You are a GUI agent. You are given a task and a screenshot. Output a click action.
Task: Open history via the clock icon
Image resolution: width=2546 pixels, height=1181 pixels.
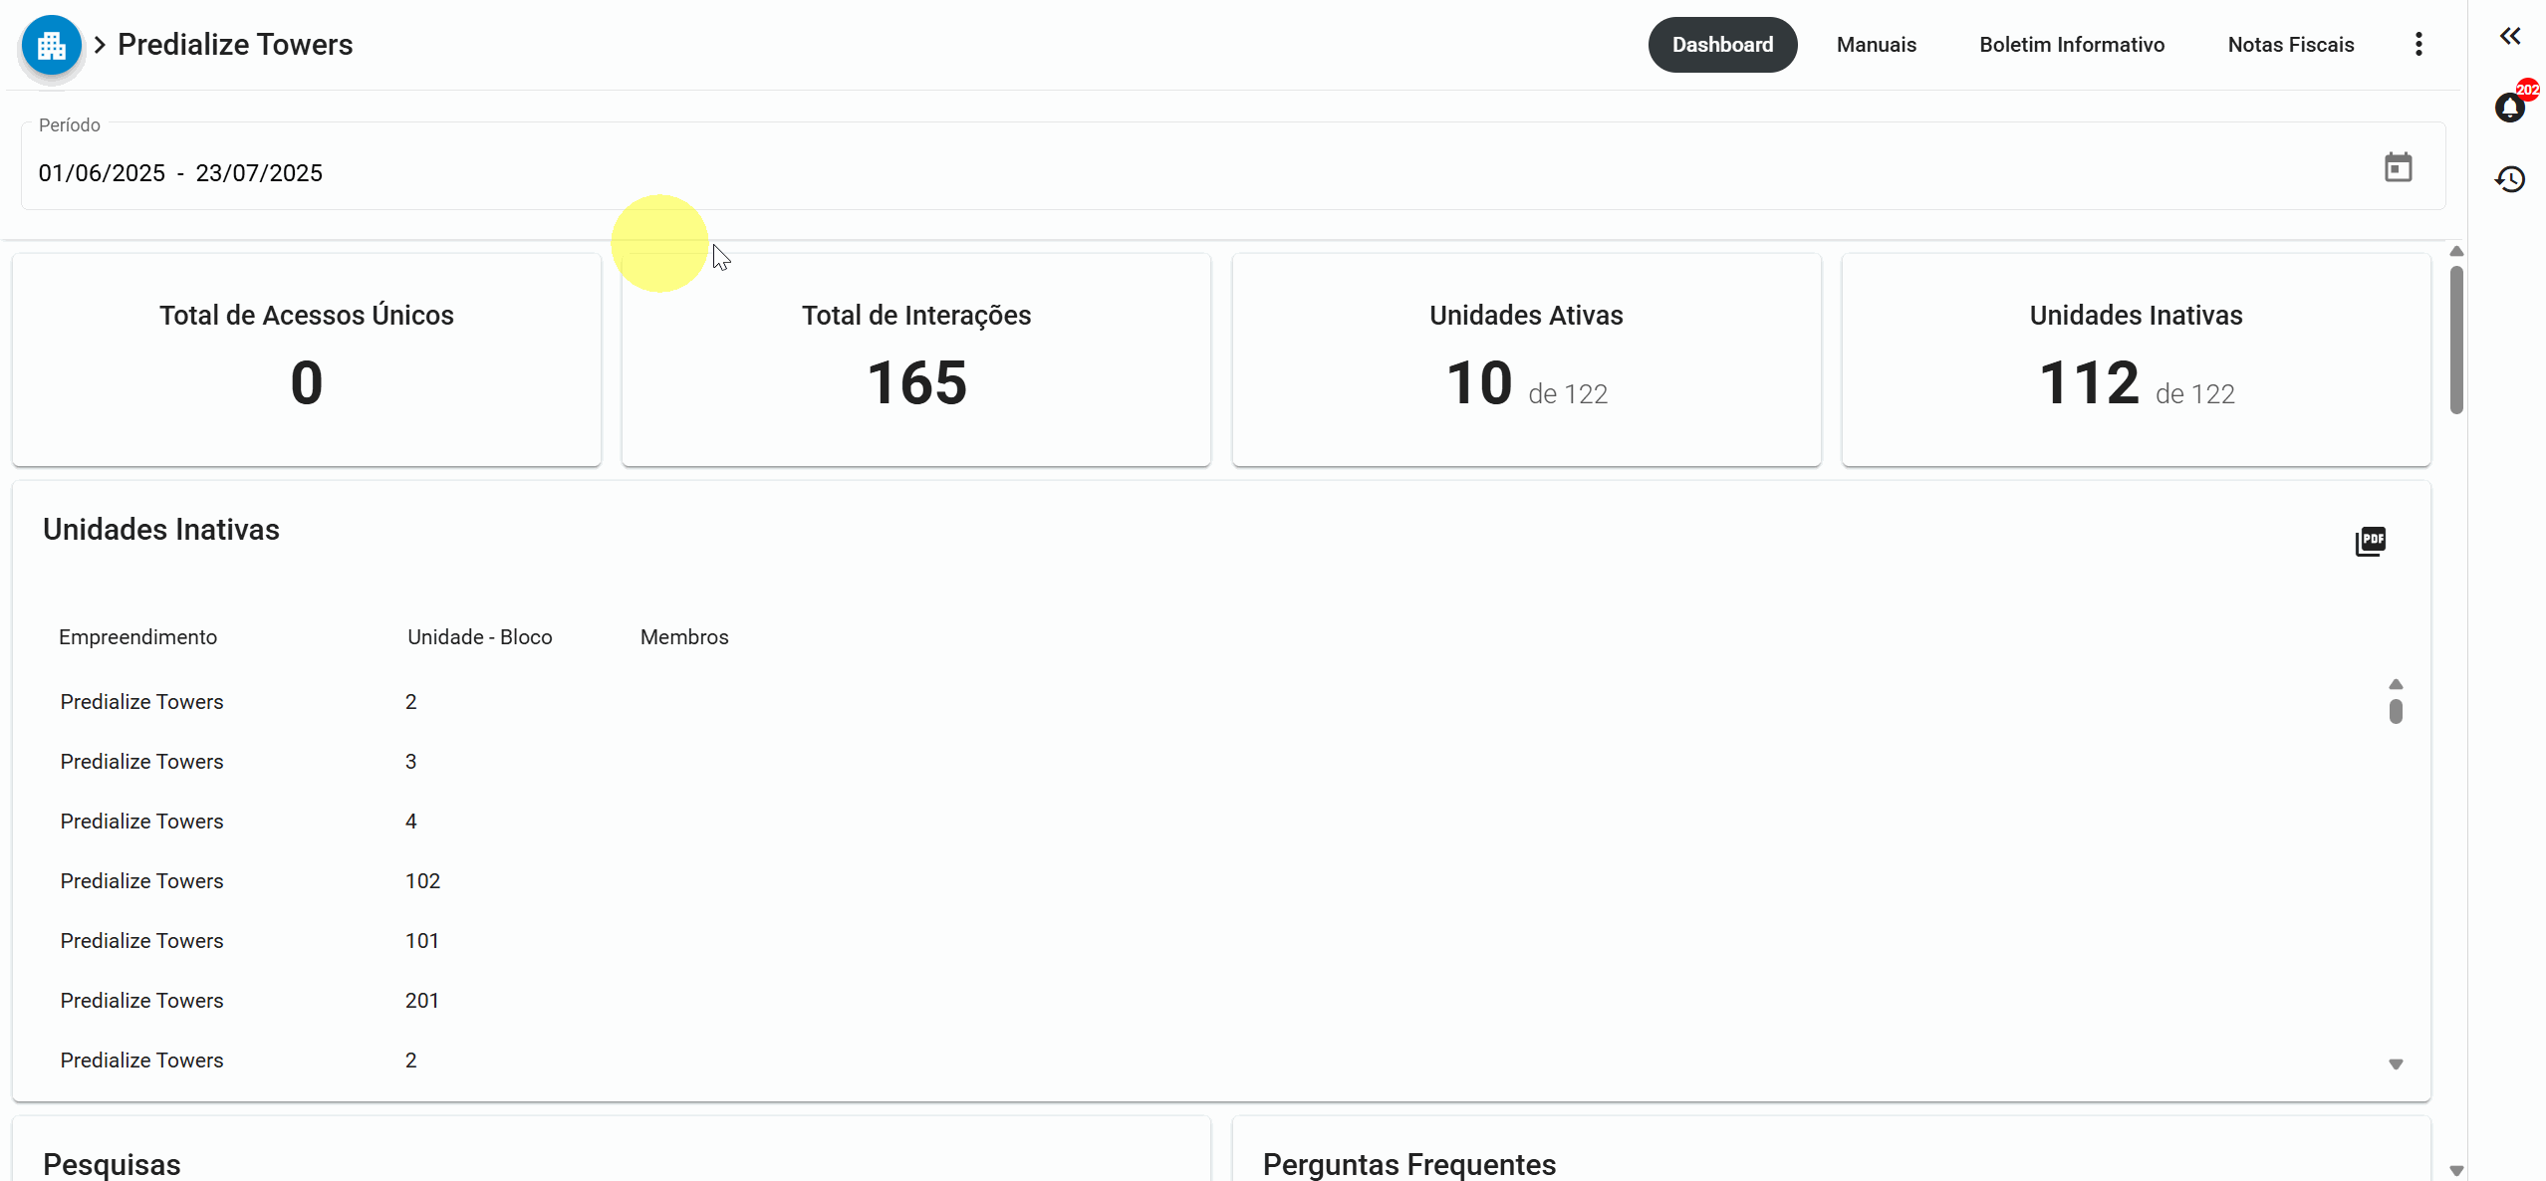click(2510, 179)
